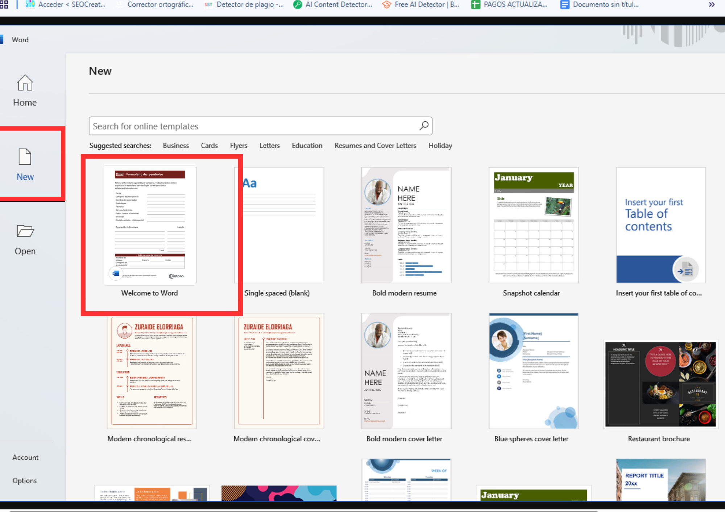Click the New label in the sidebar
This screenshot has width=725, height=512.
[x=25, y=177]
